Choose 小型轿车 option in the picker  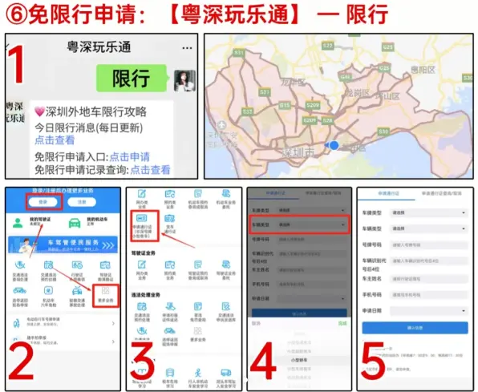299,360
